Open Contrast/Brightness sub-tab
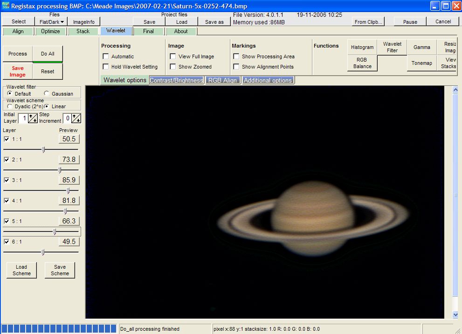Viewport: 462px width, 334px height. (x=177, y=80)
